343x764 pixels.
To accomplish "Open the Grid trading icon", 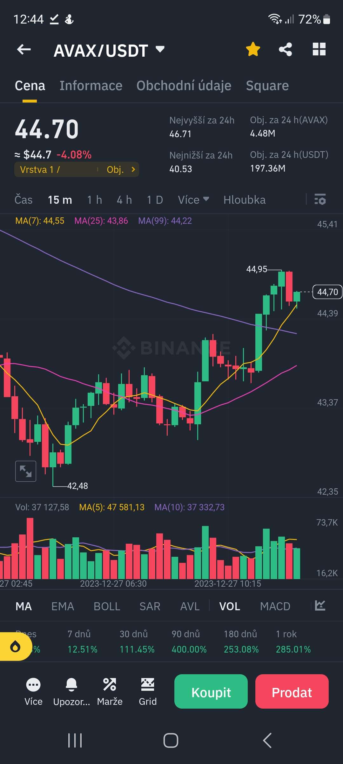I will pyautogui.click(x=148, y=691).
